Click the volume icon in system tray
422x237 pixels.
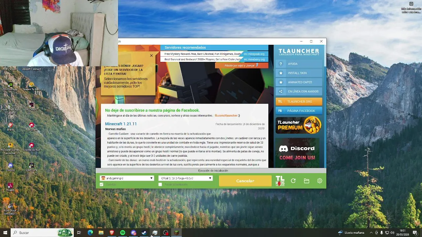(392, 233)
